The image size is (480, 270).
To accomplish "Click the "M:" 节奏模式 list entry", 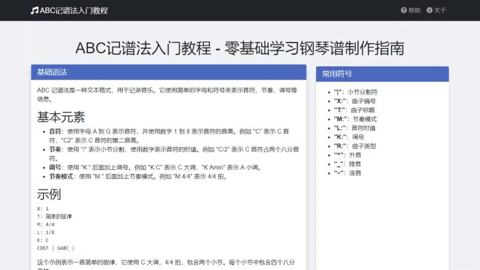I will point(355,119).
